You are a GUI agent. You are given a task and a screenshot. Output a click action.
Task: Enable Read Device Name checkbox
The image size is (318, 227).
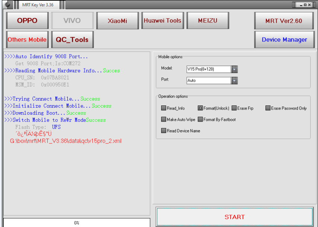163,130
